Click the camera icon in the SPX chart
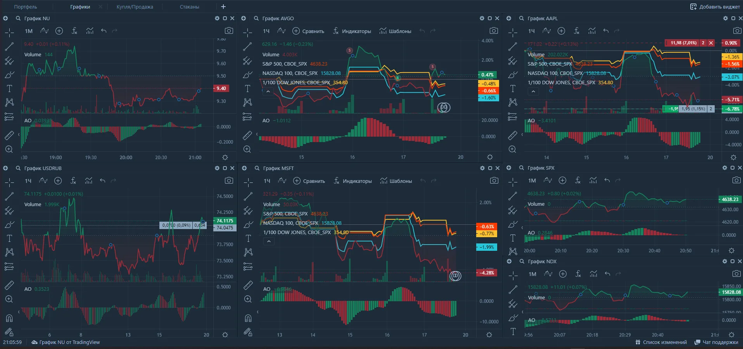The width and height of the screenshot is (743, 349). pyautogui.click(x=736, y=180)
